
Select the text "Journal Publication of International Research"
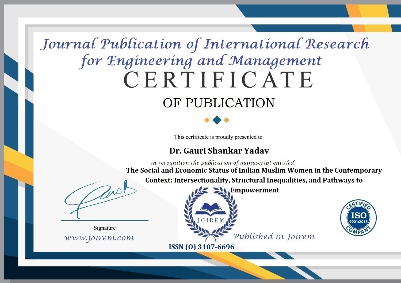point(205,44)
